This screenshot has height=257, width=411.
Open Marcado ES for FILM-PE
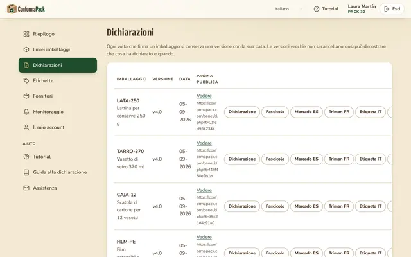306,253
